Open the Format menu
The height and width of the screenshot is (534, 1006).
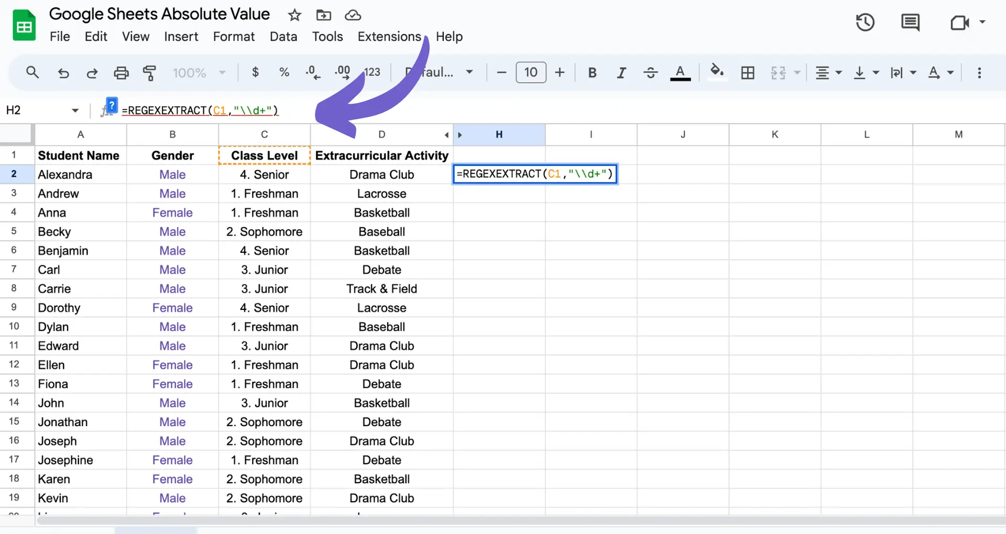pos(234,37)
